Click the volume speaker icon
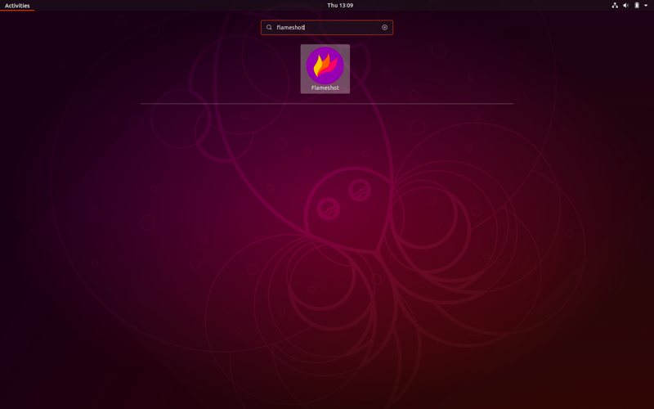The height and width of the screenshot is (409, 654). coord(625,6)
